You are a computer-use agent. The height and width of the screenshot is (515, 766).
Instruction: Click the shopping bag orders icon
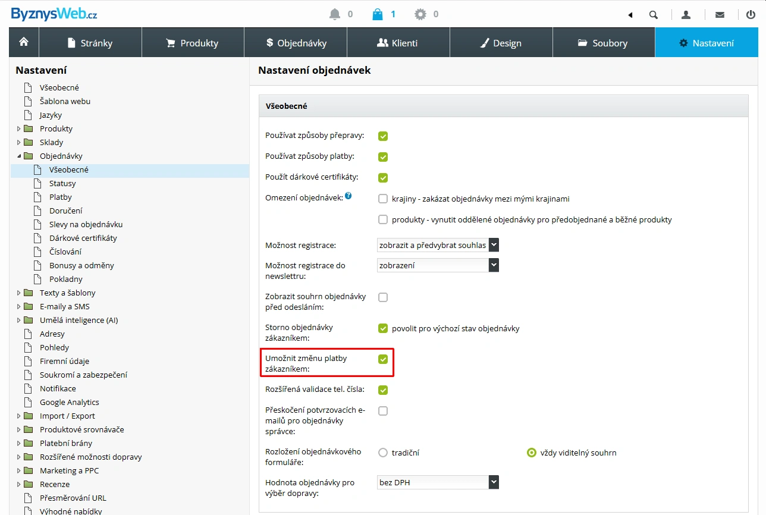coord(378,14)
